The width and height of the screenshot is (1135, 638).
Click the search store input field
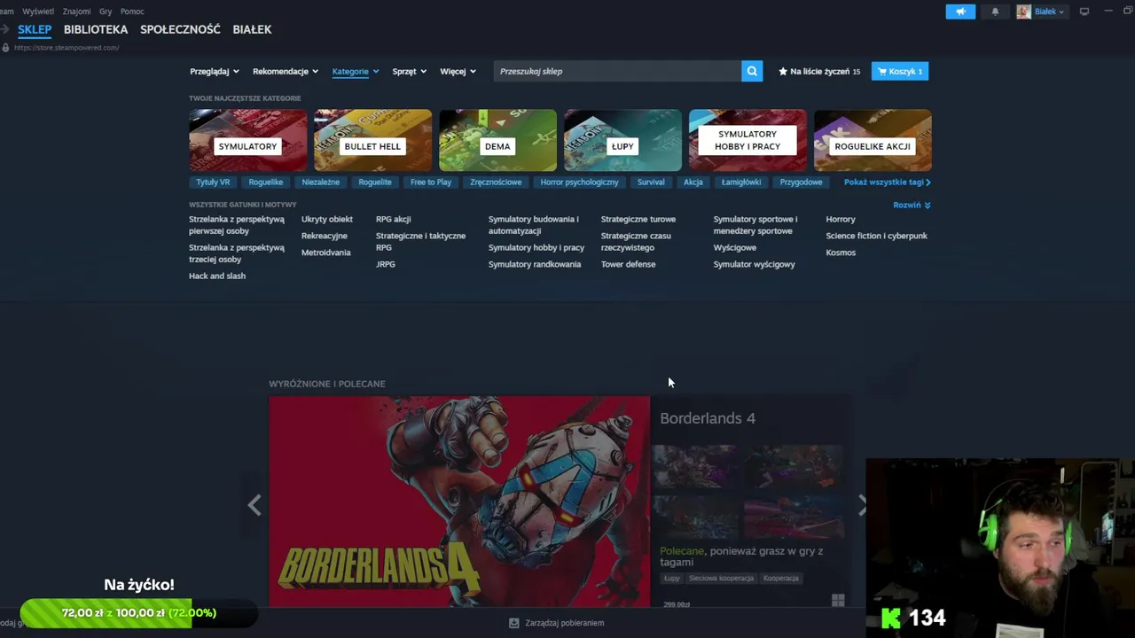point(617,71)
